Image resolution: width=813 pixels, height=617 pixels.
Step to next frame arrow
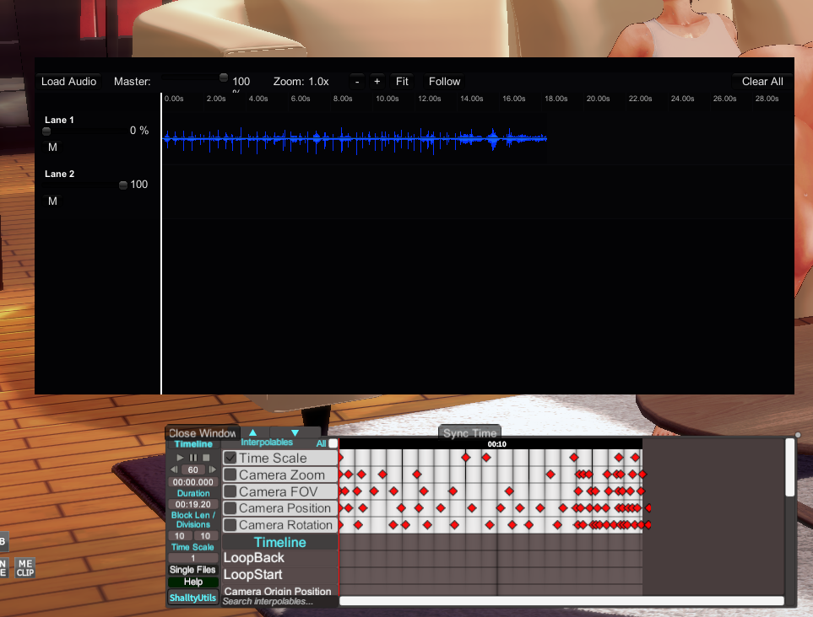point(212,470)
